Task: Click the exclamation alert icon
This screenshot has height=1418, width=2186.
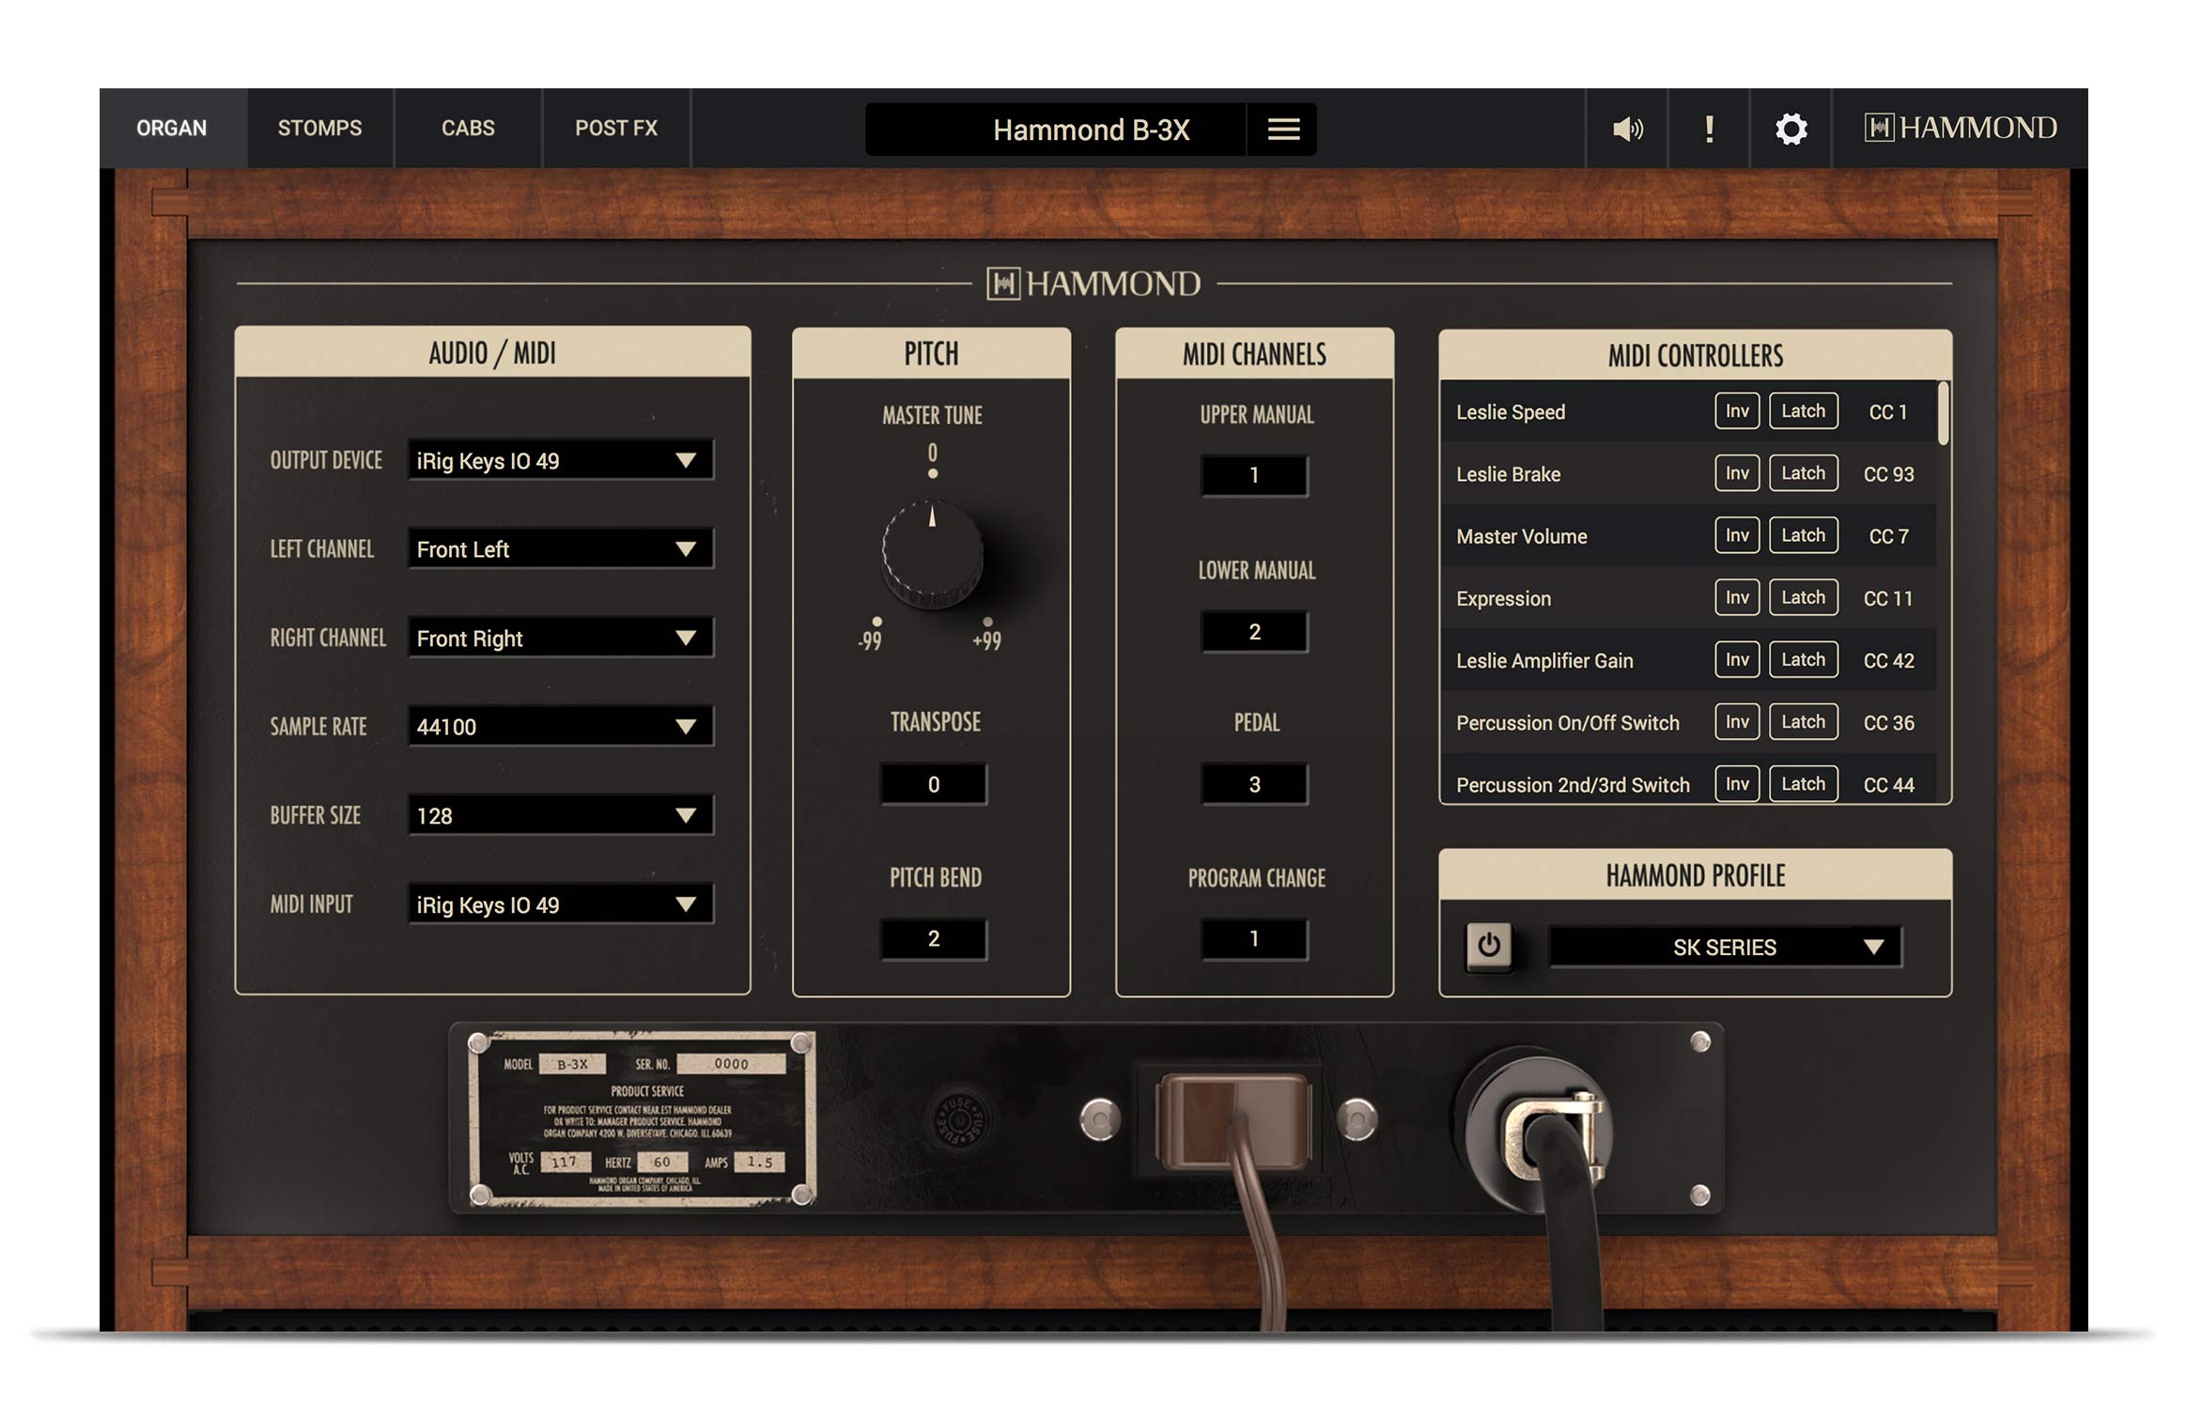Action: click(1709, 129)
